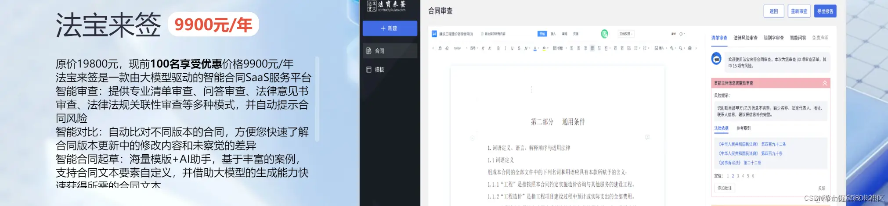Screen dimensions: 888x206
Task: Toggle strikethrough formatting
Action: pyautogui.click(x=519, y=48)
